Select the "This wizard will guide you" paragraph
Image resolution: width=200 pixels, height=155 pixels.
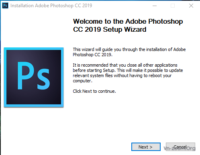click(129, 52)
